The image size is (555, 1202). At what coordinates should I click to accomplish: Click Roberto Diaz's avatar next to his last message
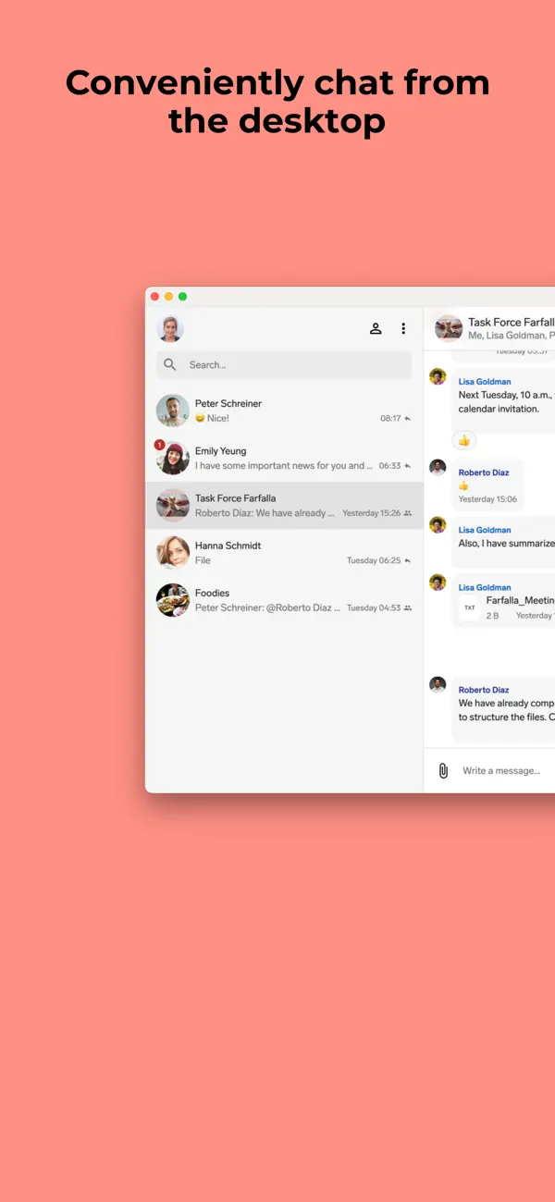coord(438,684)
